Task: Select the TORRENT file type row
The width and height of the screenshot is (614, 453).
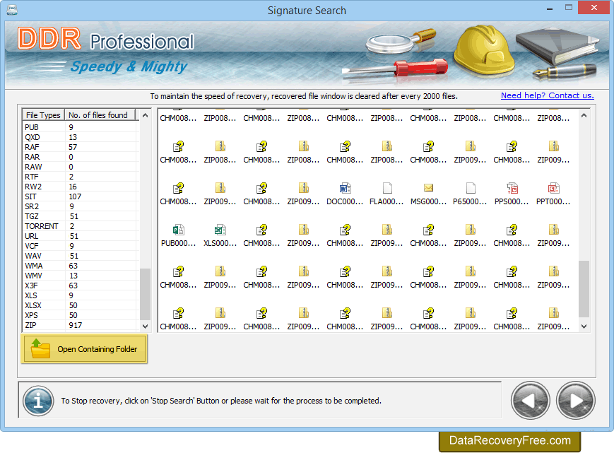Action: pos(81,226)
